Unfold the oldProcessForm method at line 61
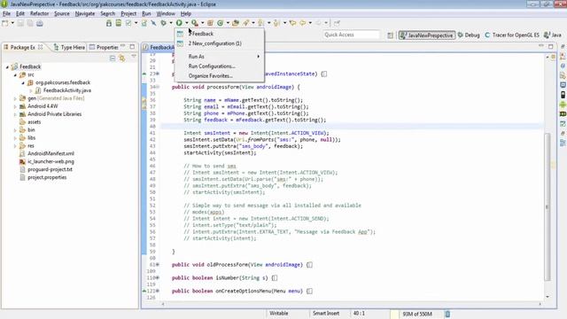This screenshot has height=319, width=567. point(158,265)
